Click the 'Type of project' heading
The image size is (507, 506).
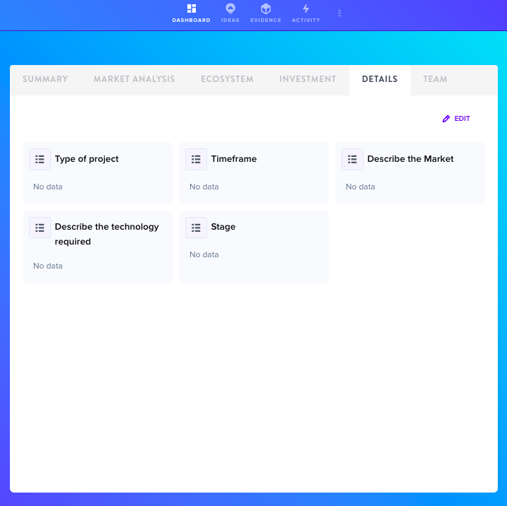point(87,159)
